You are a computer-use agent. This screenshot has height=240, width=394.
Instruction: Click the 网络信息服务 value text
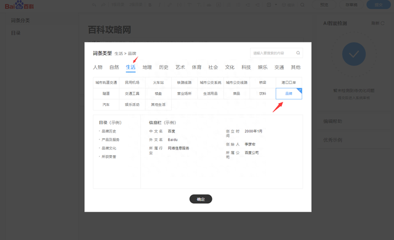pos(179,149)
